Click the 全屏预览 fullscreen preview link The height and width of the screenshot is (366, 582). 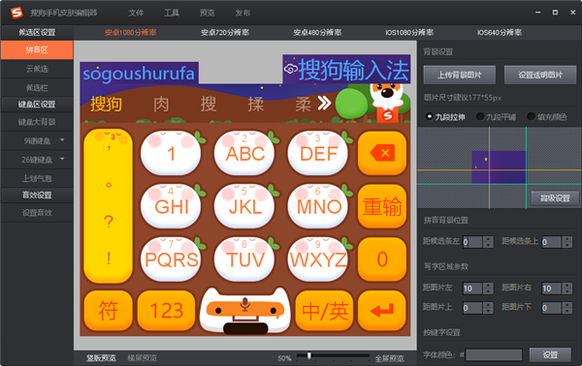pyautogui.click(x=389, y=358)
